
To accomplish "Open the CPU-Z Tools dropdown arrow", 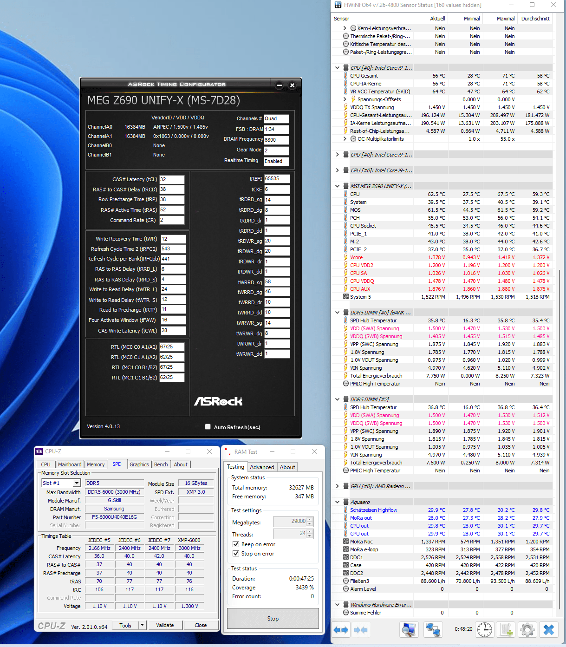I will click(143, 625).
